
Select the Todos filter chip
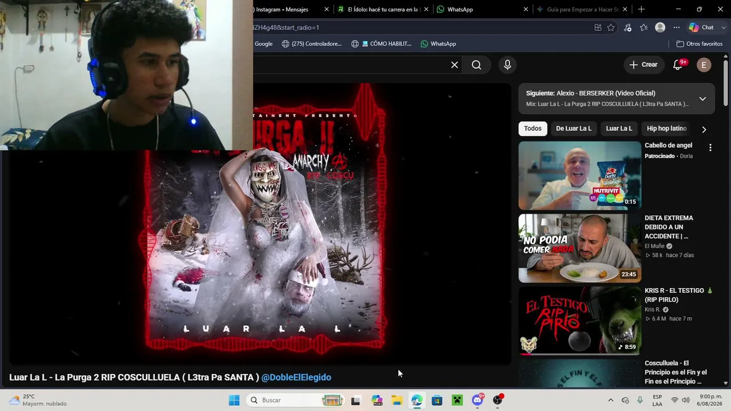coord(533,128)
